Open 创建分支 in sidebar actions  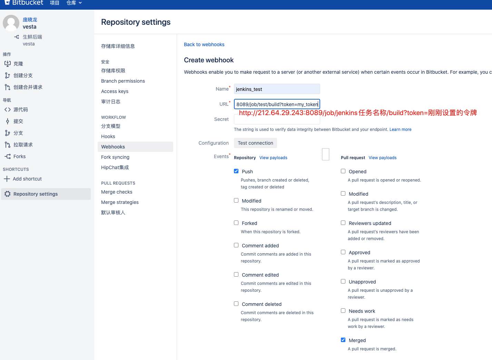tap(23, 75)
